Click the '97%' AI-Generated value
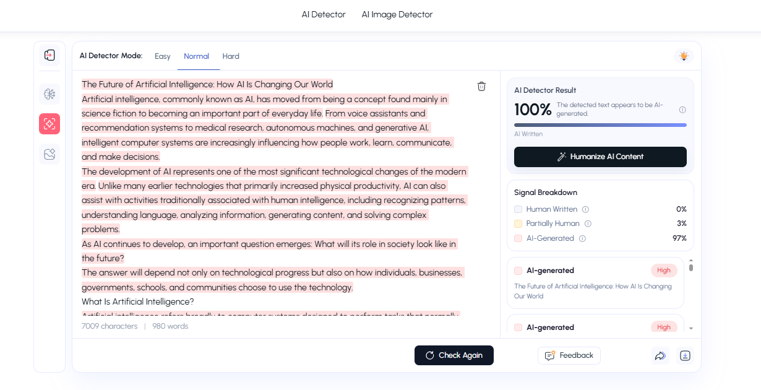This screenshot has width=761, height=390. click(679, 238)
